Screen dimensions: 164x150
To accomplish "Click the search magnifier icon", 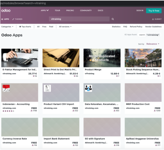I will point(113,19).
